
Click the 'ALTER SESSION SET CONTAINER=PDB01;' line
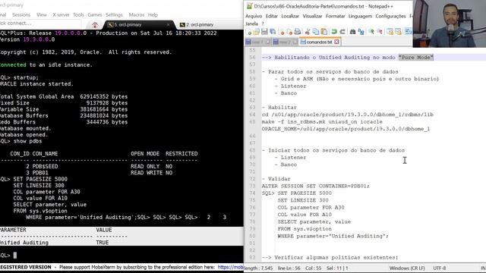click(x=316, y=186)
